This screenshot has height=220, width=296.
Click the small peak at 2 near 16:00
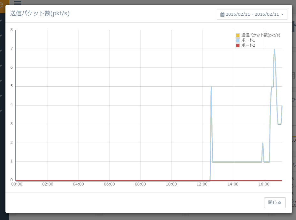point(262,143)
